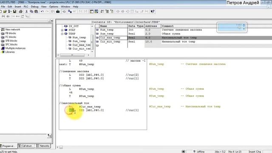The image size is (272, 153).
Task: Select Cur_min_tem in the interface tree
Action: 81,49
